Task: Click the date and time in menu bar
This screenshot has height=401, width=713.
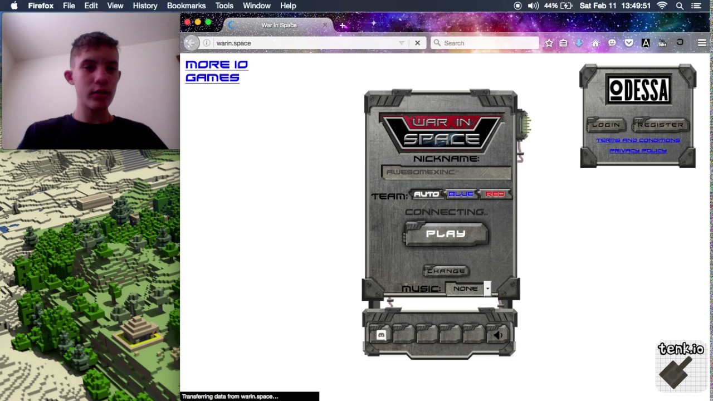Action: 615,6
